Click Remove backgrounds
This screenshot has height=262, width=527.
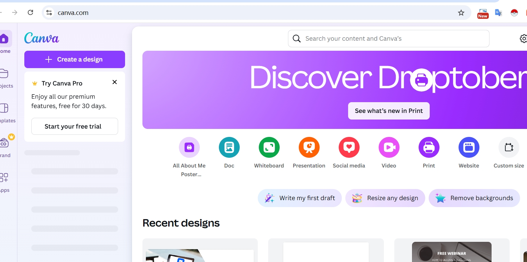coord(474,198)
